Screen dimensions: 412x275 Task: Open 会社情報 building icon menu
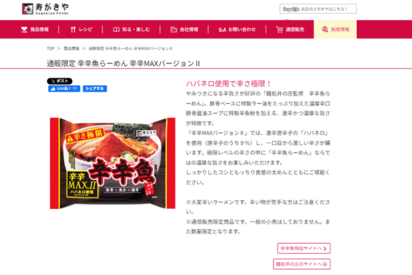[x=184, y=30]
